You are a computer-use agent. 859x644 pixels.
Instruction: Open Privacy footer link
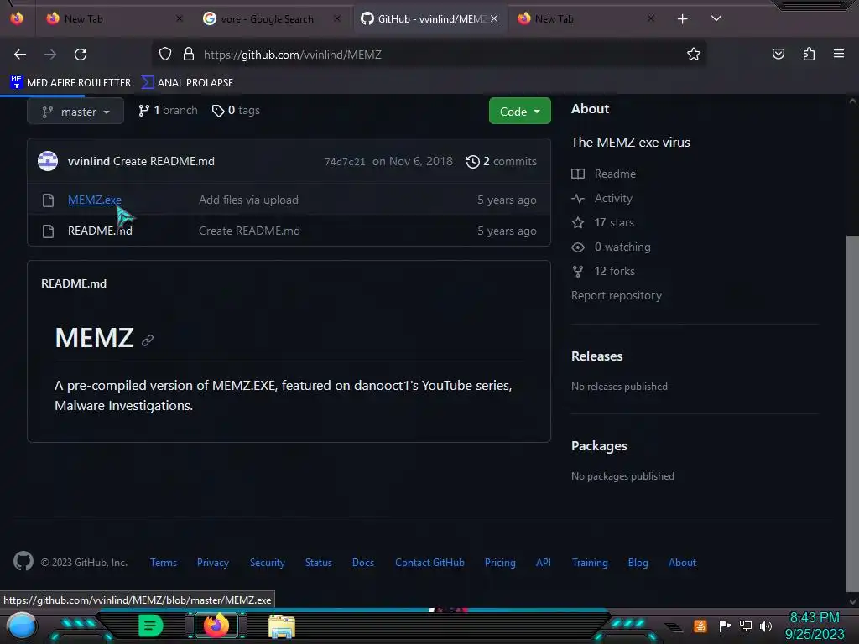[212, 563]
